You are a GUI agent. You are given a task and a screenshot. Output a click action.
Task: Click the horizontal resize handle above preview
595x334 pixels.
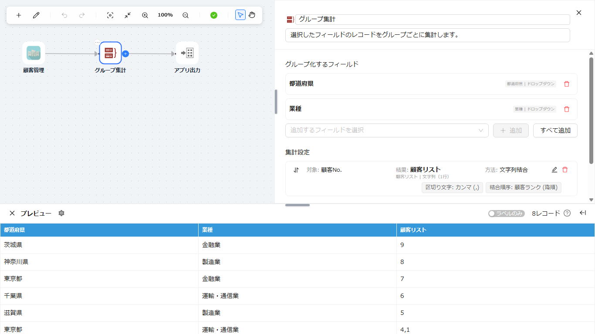(297, 205)
